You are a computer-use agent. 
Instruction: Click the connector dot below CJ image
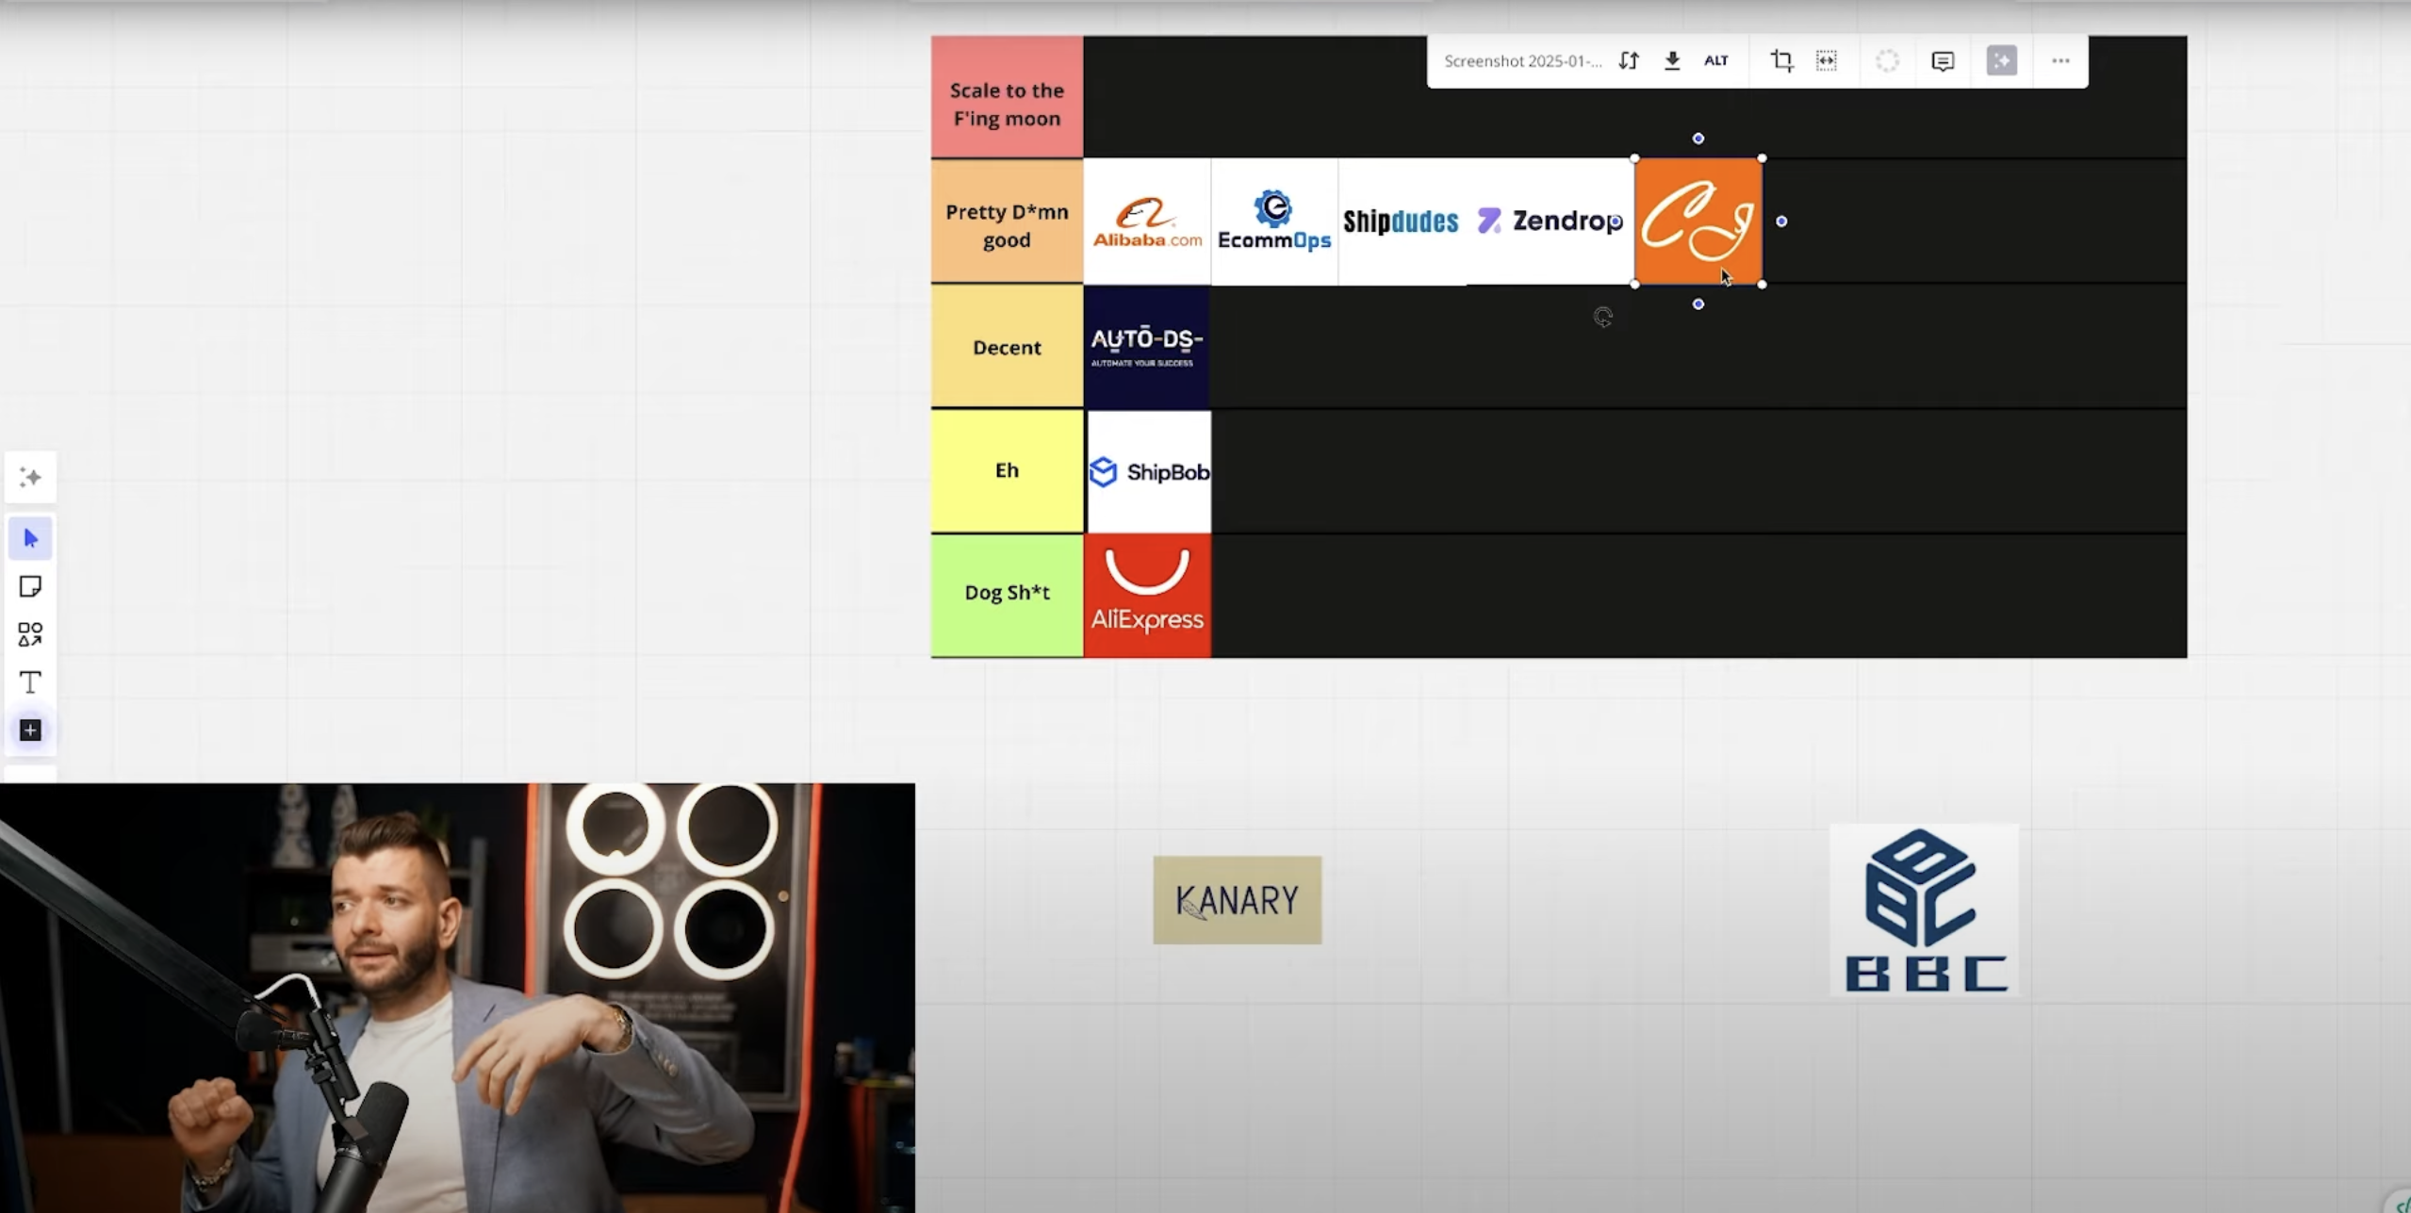[x=1698, y=304]
